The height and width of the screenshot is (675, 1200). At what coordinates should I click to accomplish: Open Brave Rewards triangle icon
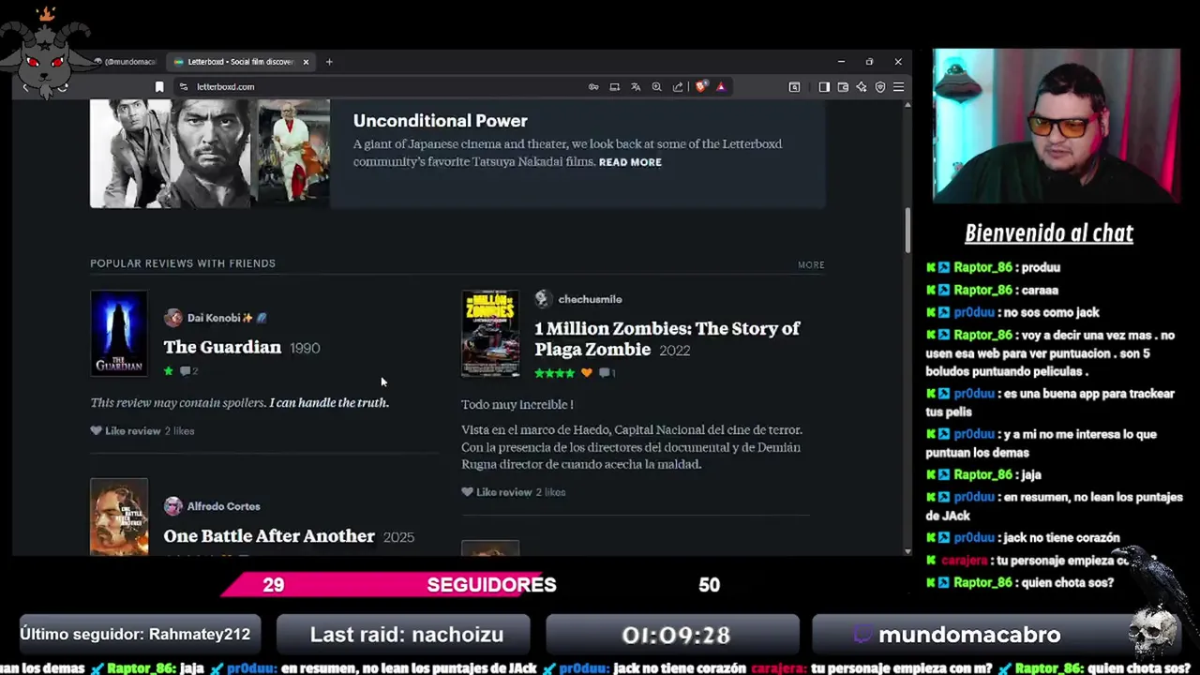[721, 86]
